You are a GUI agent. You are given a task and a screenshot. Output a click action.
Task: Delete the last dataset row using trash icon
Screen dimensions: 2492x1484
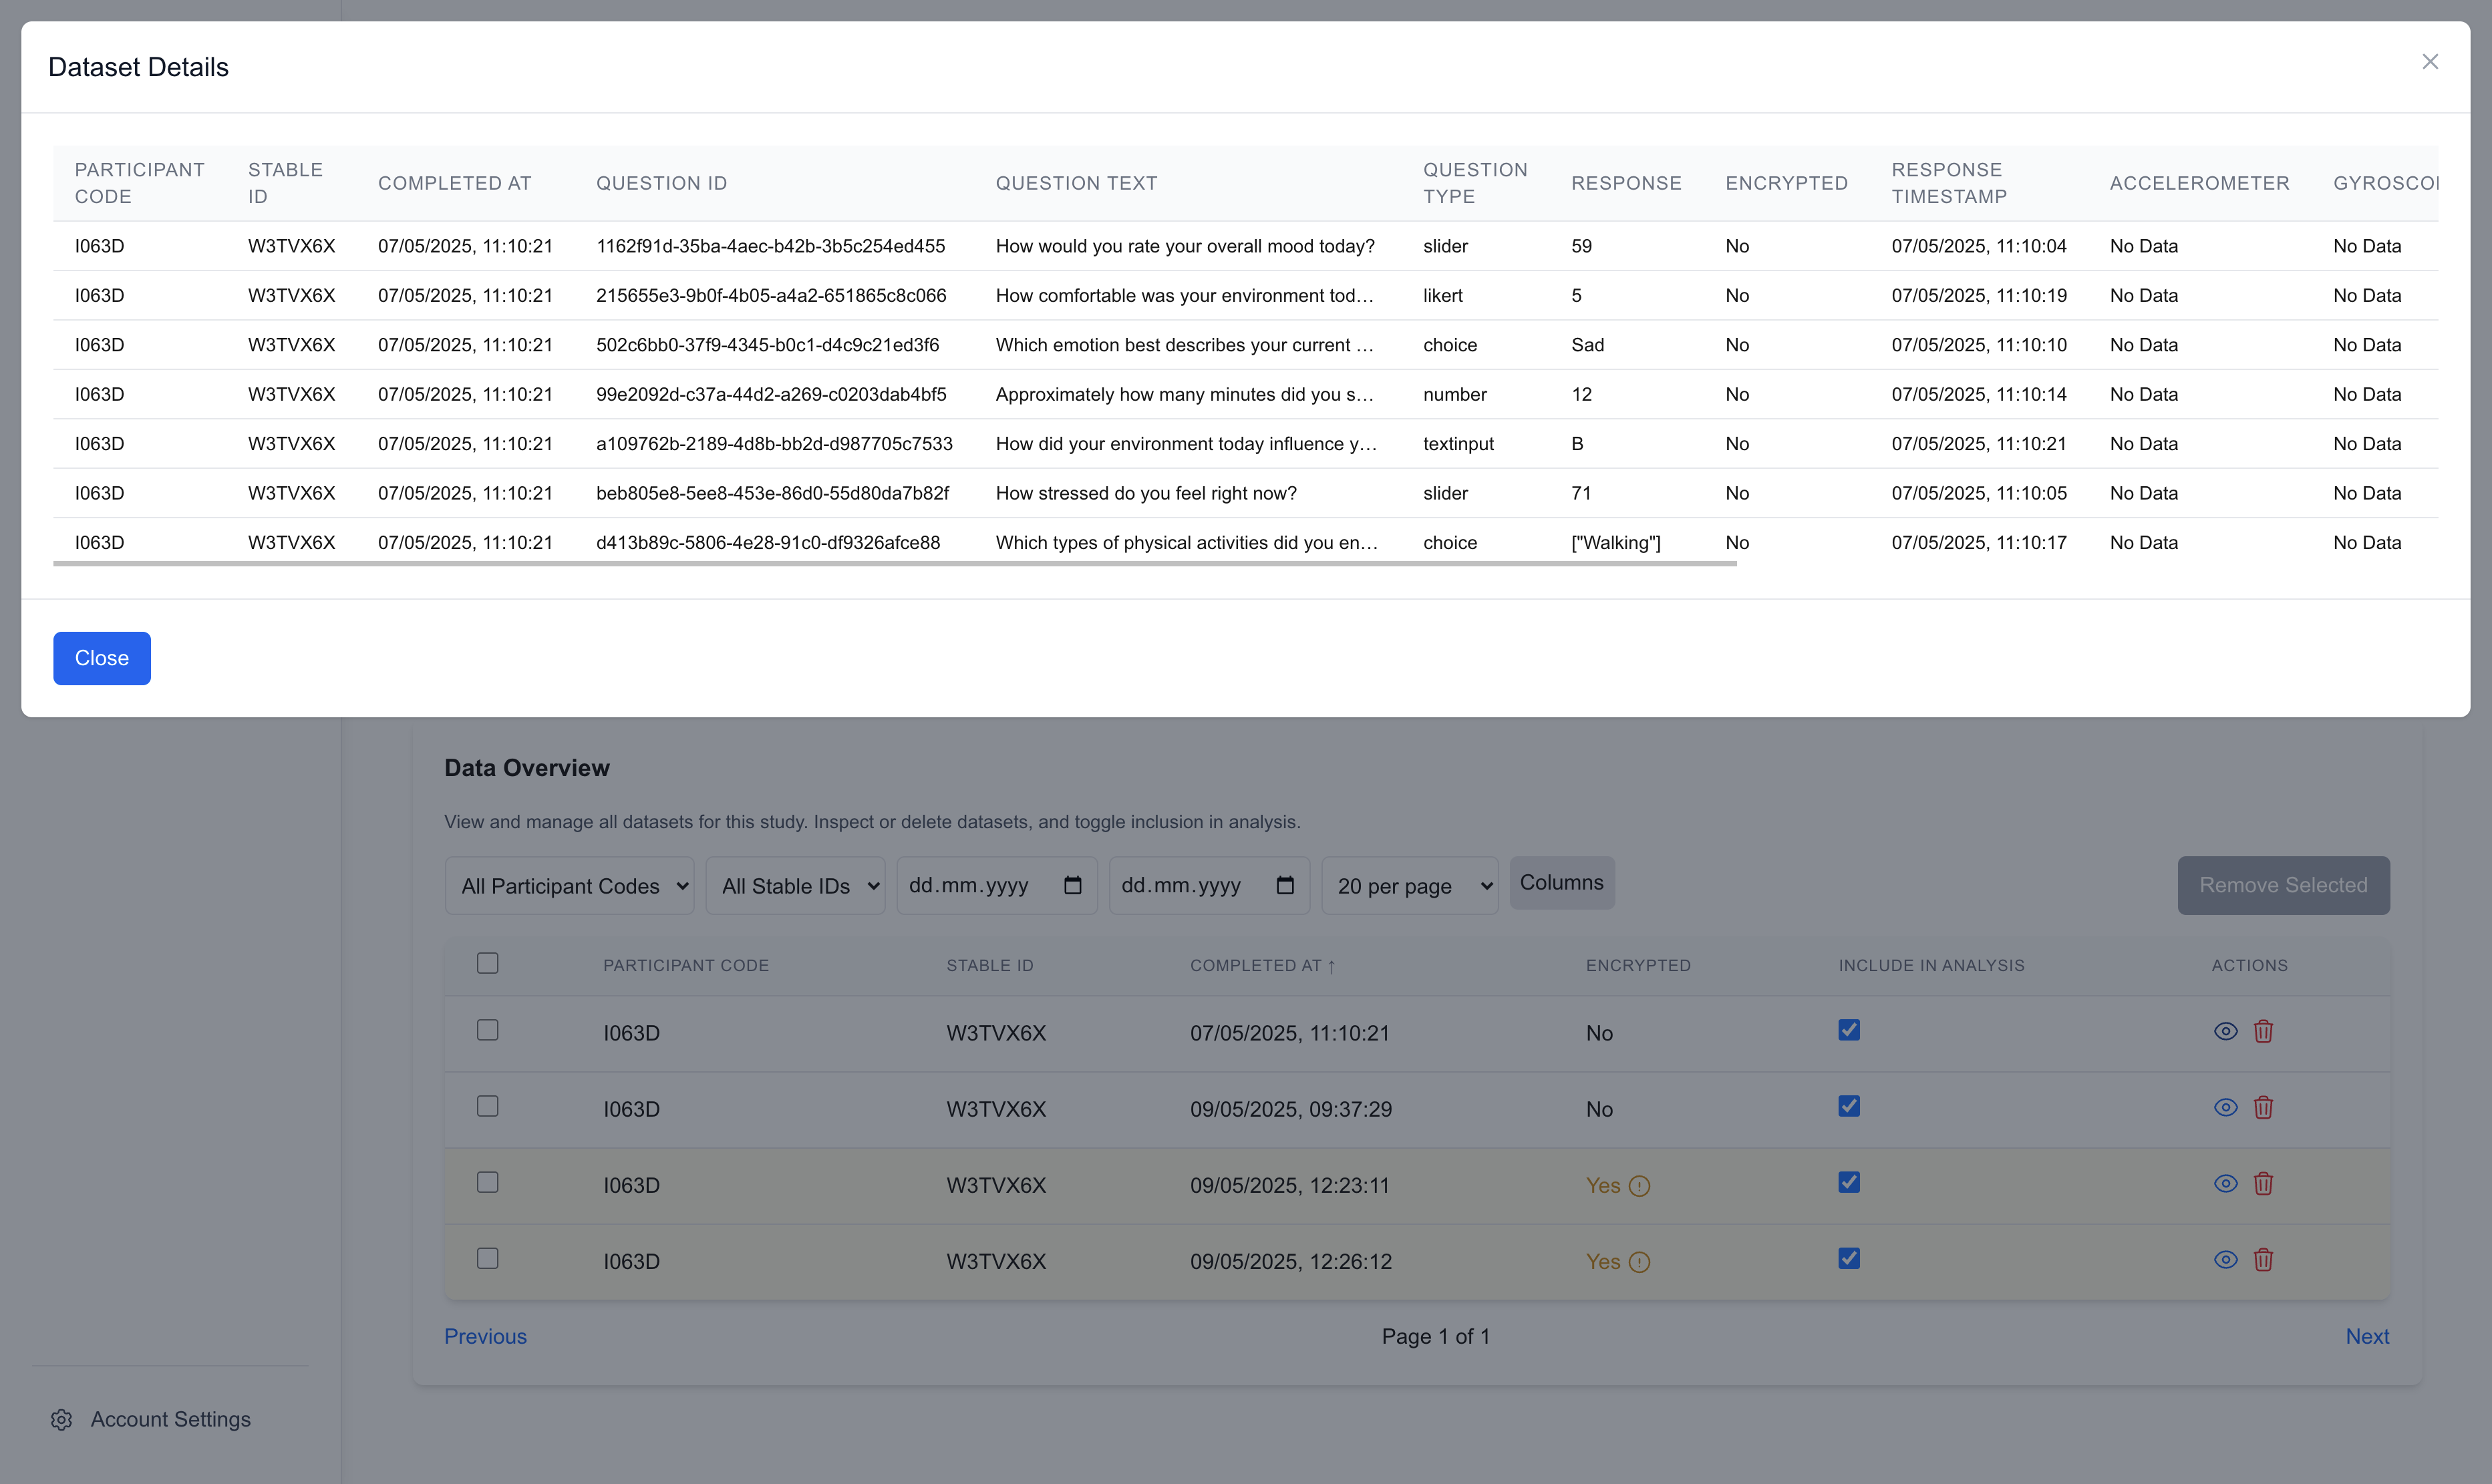pos(2264,1260)
